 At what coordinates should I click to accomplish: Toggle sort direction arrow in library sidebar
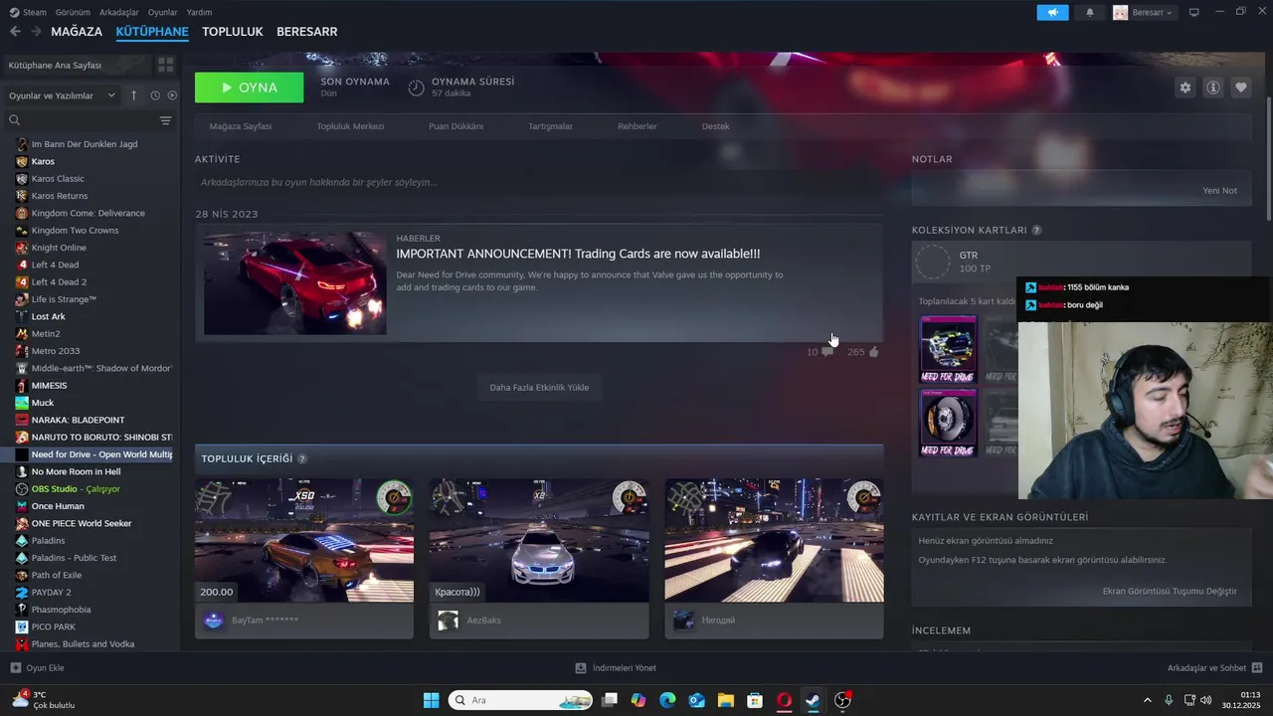(x=133, y=95)
